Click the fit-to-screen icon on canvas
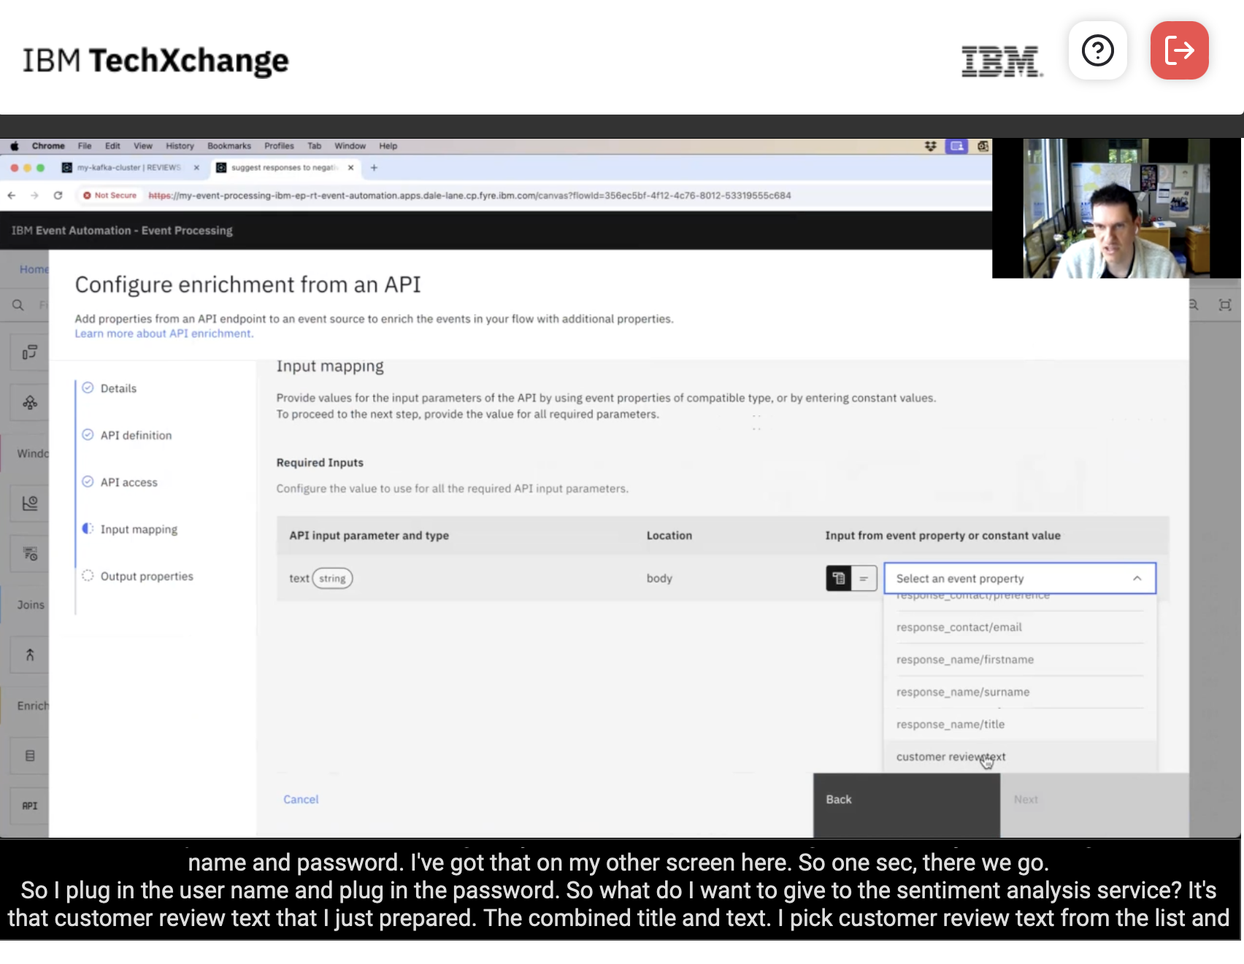 coord(1224,305)
